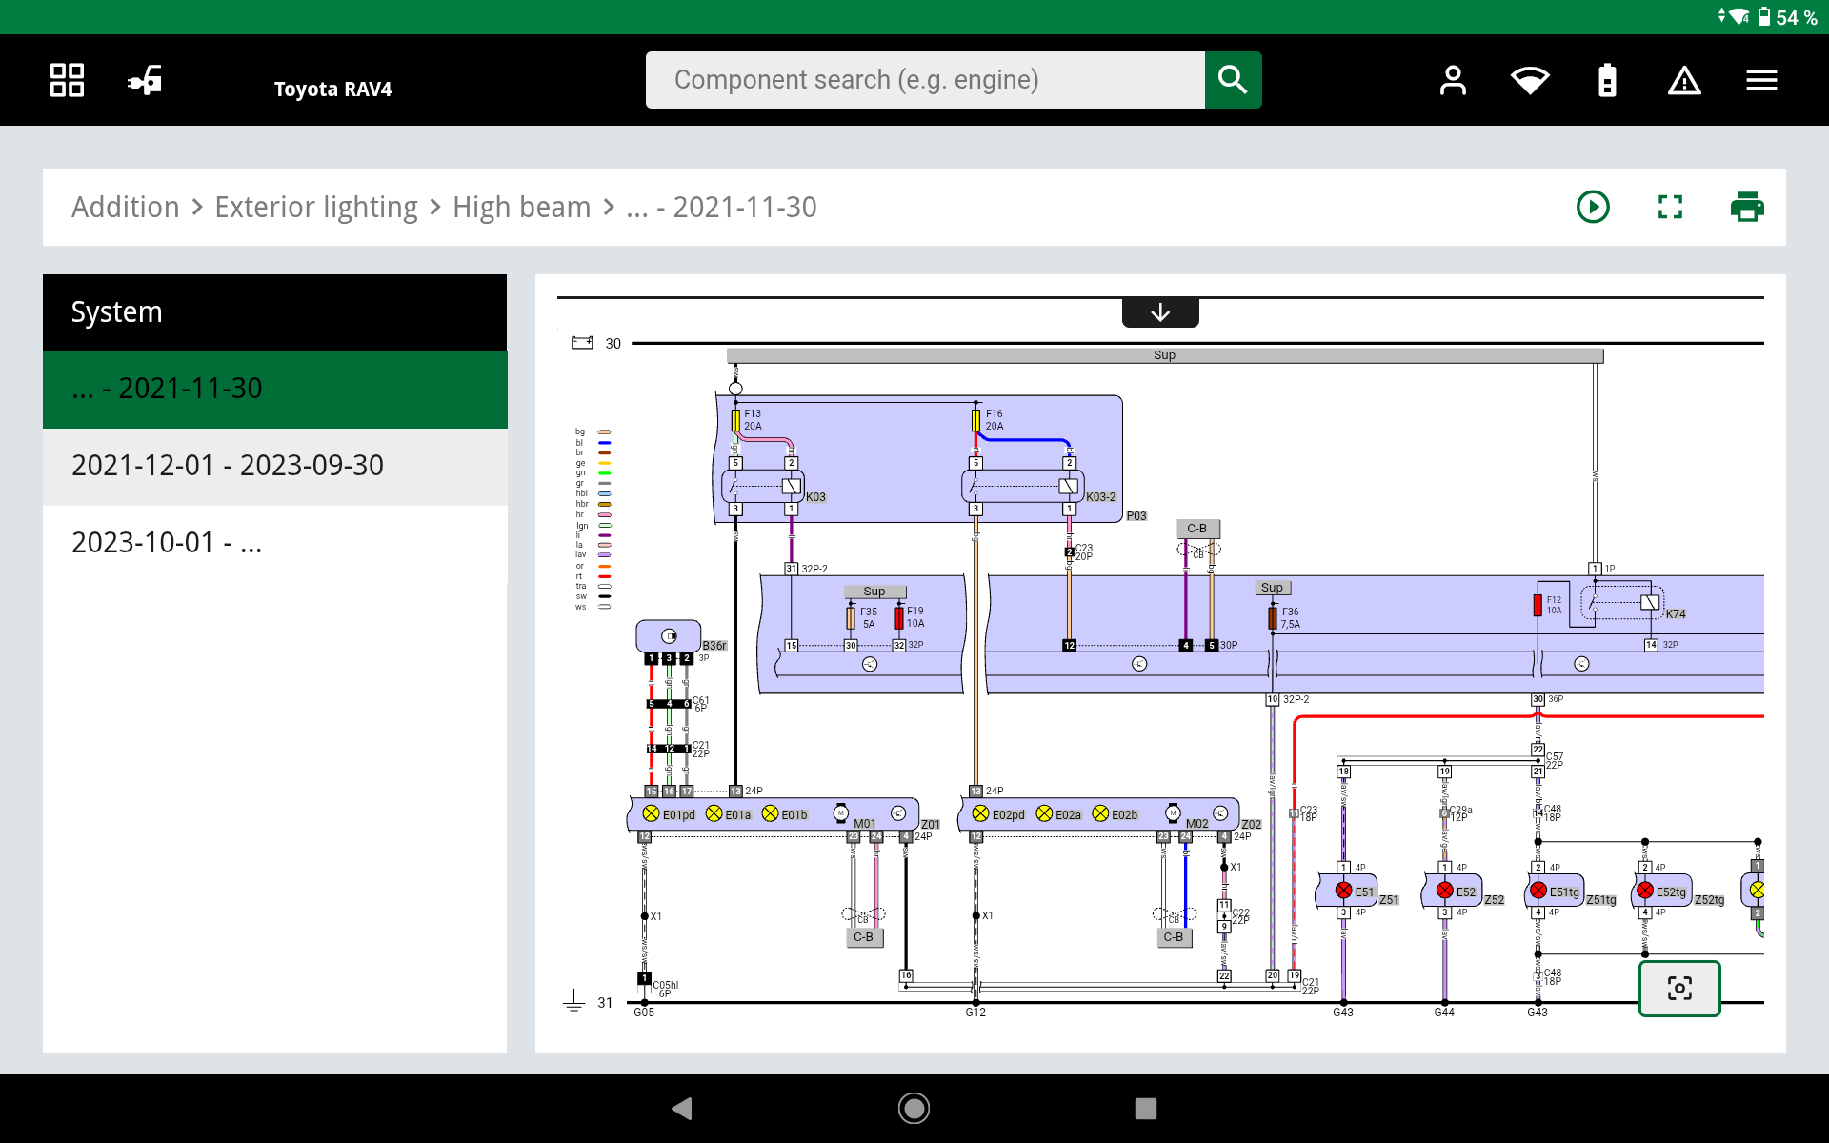Viewport: 1829px width, 1143px height.
Task: Click the green 'gn' wire color legend swatch
Action: coord(604,473)
